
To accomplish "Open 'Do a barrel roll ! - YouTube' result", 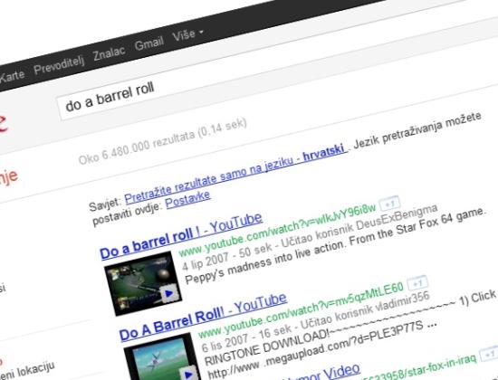I will (x=181, y=236).
